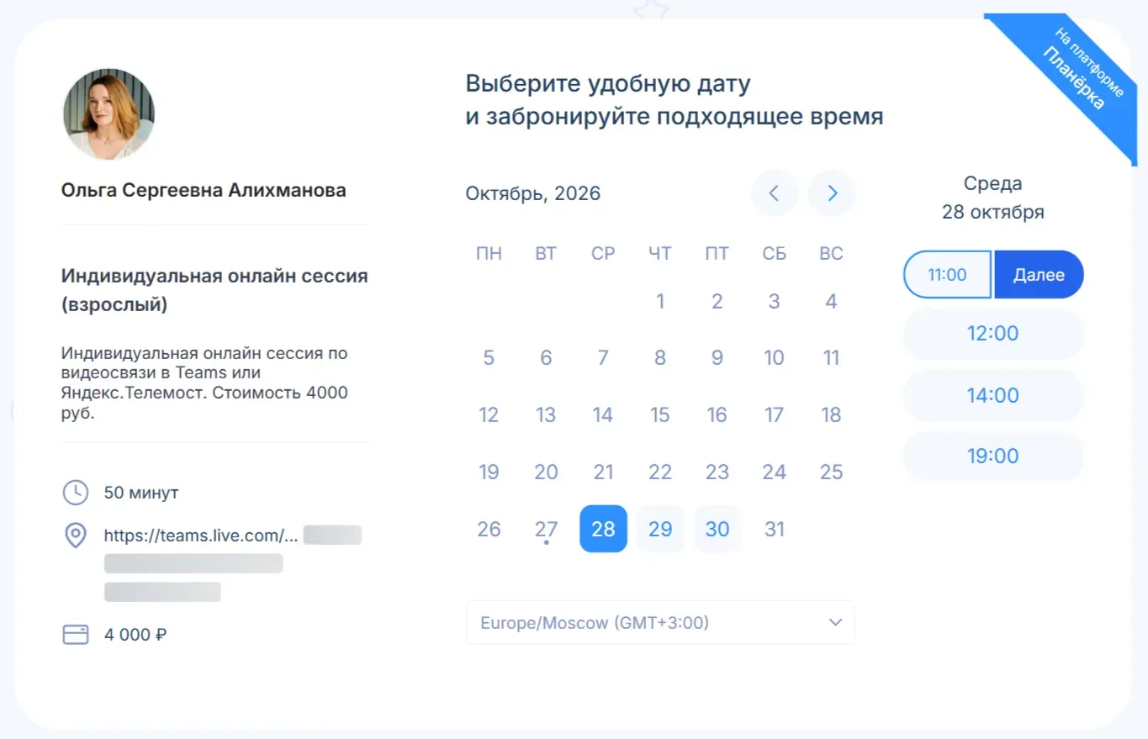Choose the 12:00 time slot
This screenshot has width=1148, height=739.
993,334
